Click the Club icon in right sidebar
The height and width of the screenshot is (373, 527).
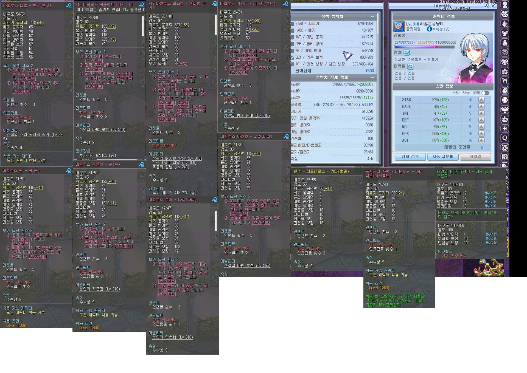[x=505, y=71]
